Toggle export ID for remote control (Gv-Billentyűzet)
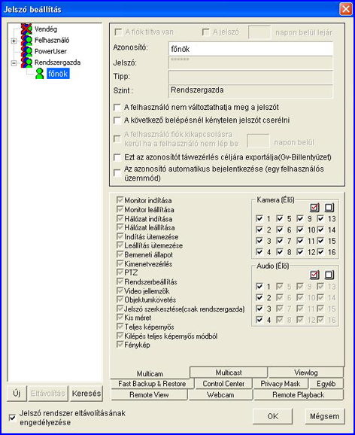The image size is (355, 435). pos(117,157)
